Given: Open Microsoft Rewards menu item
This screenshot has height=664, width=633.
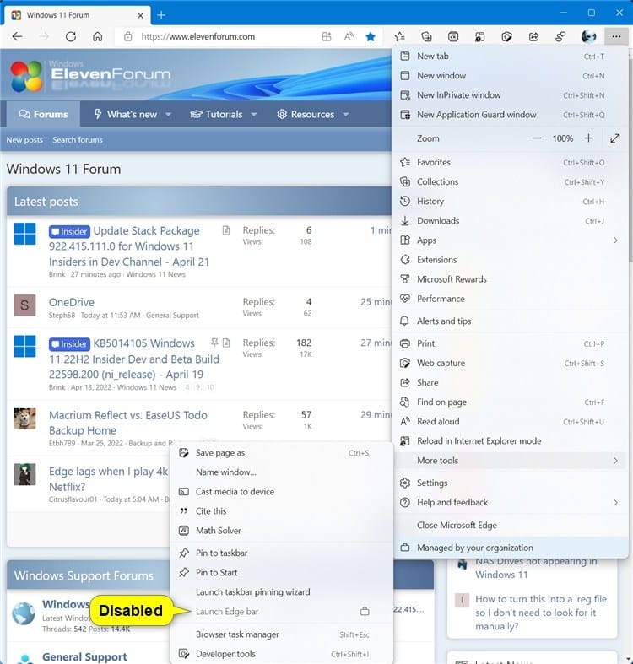Looking at the screenshot, I should point(510,279).
